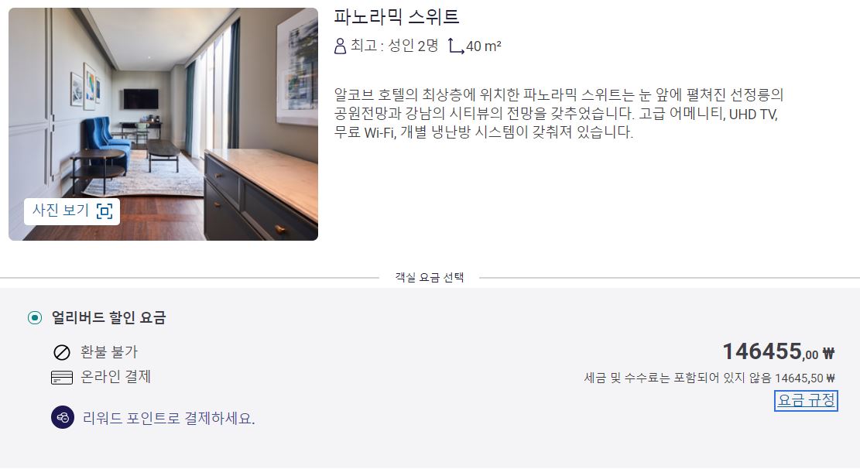
Task: Click the 환불 불가 text
Action: 109,352
